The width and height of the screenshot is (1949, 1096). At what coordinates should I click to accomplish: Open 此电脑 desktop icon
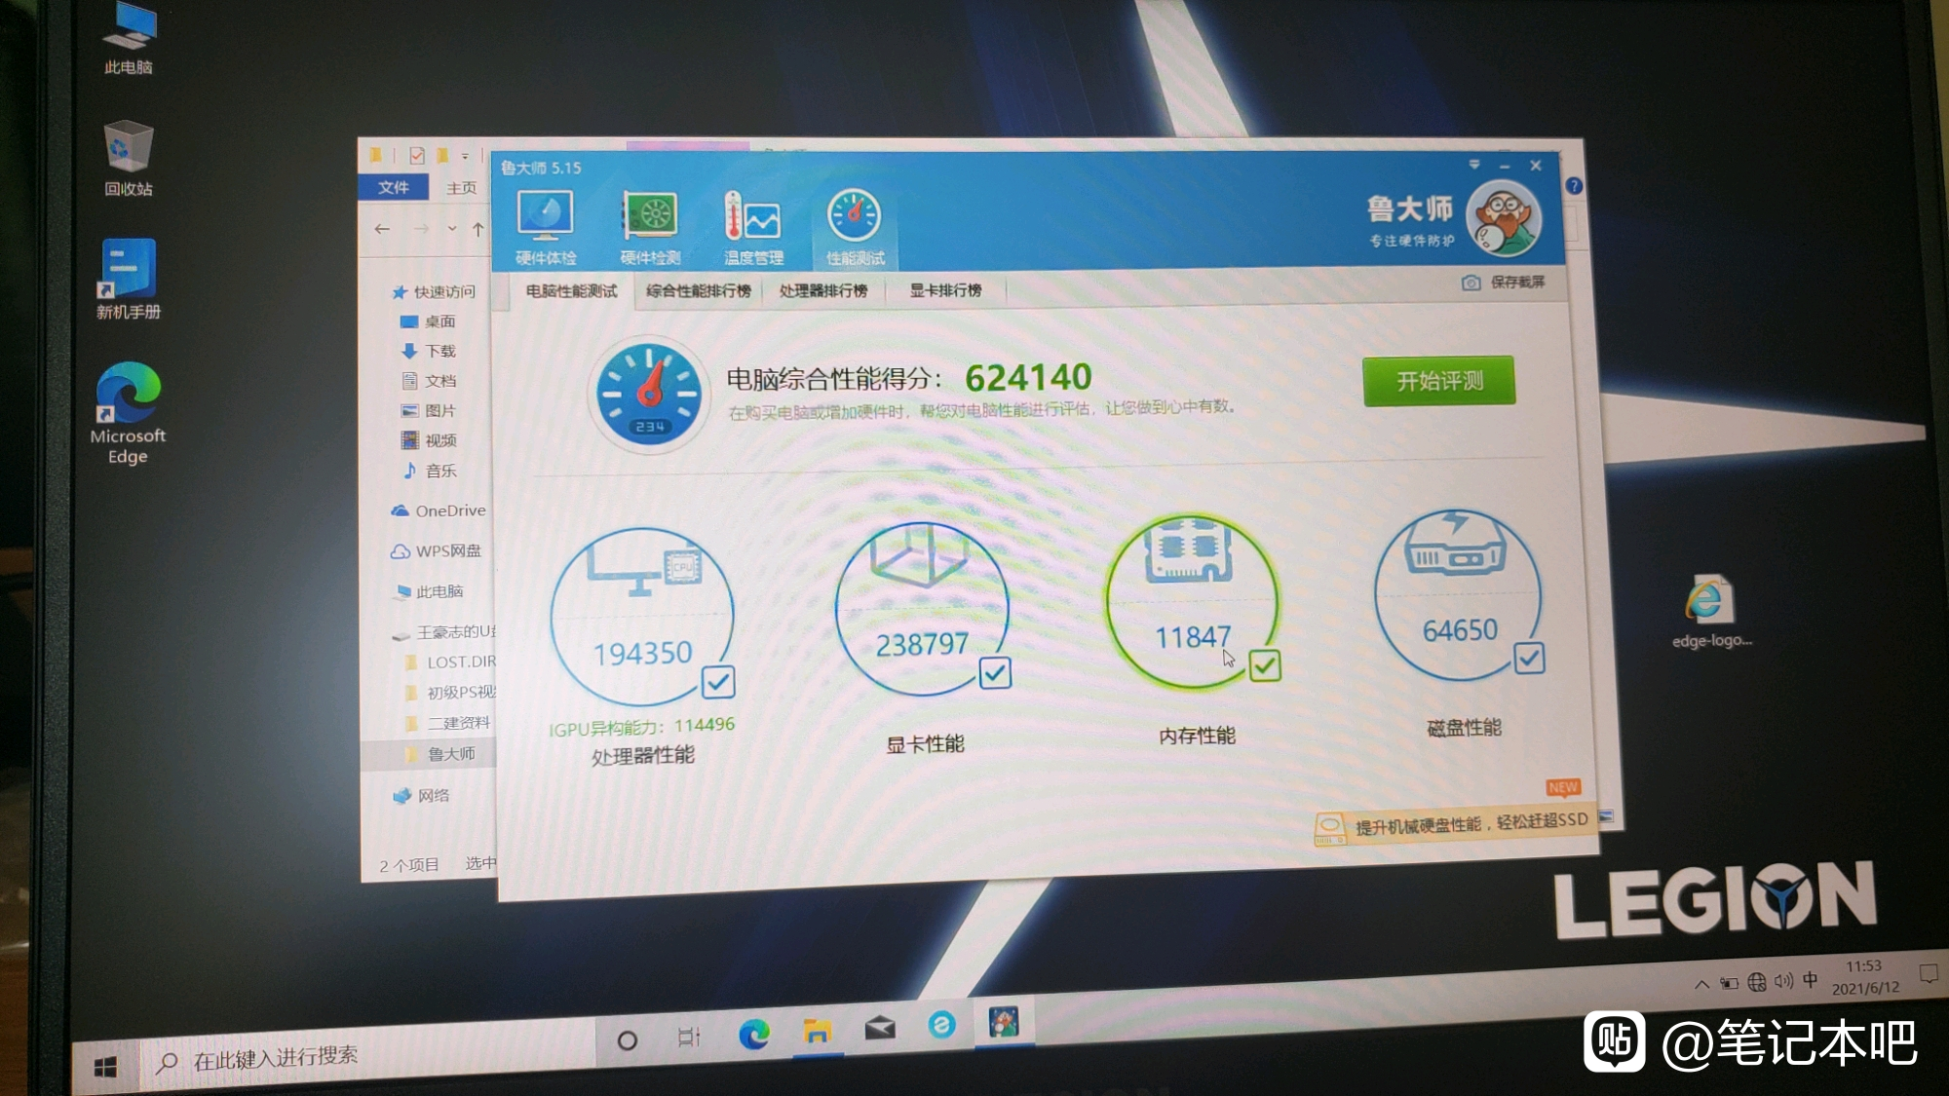coord(129,39)
